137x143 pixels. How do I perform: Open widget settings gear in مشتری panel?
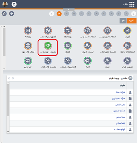(13, 78)
